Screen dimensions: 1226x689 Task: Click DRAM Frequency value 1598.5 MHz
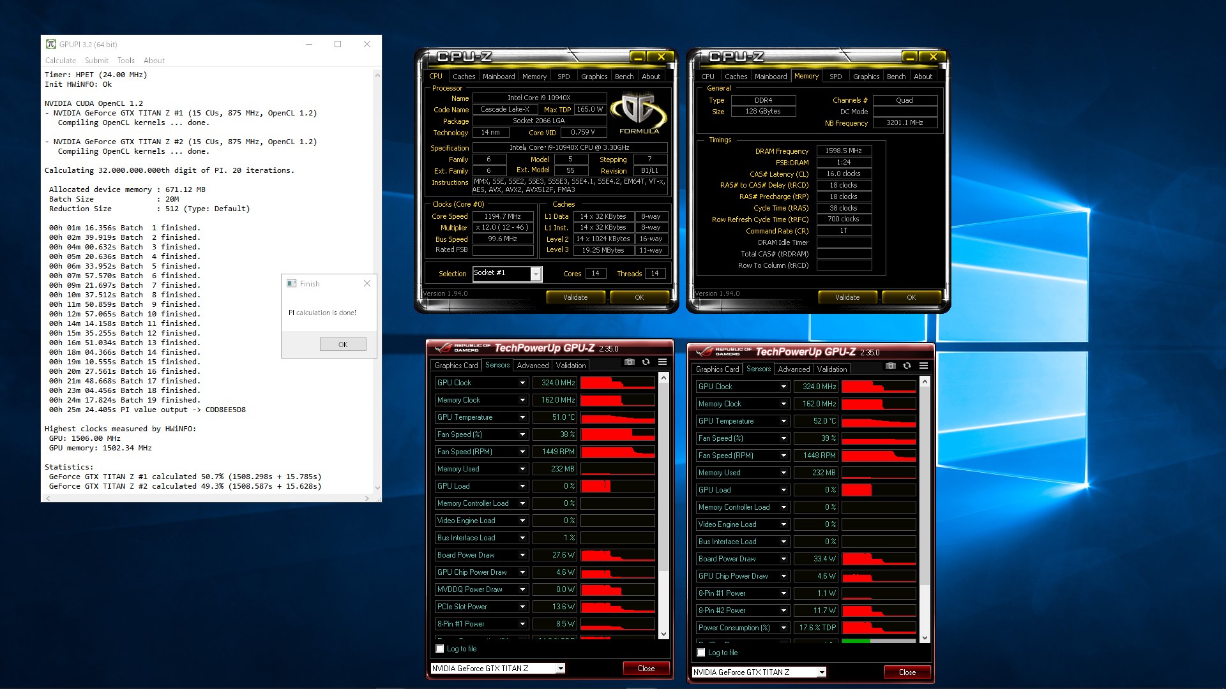(x=844, y=151)
